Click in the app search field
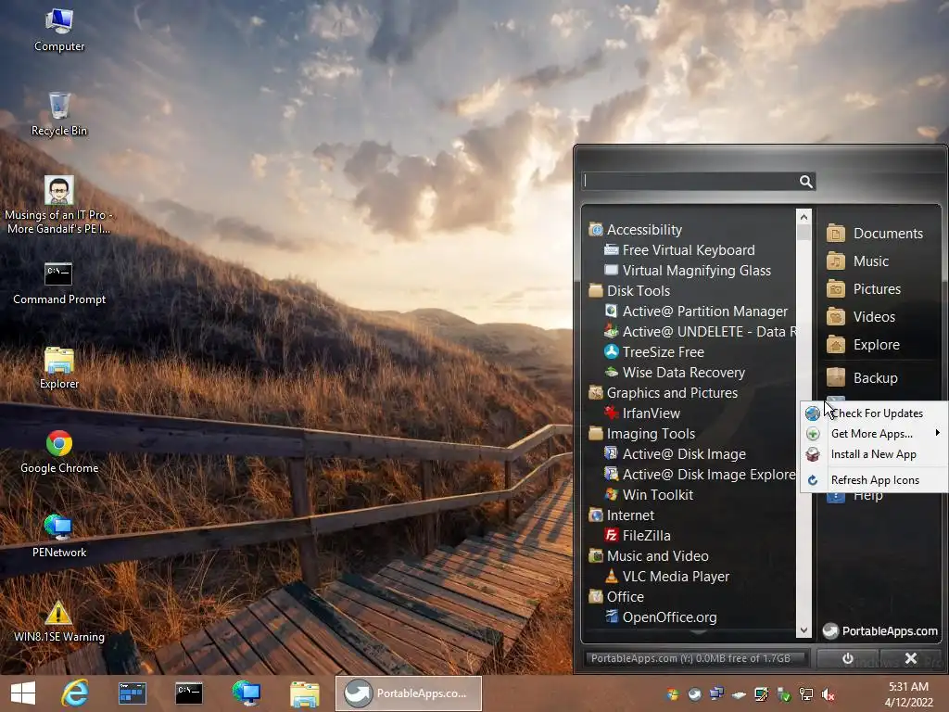 pos(690,182)
